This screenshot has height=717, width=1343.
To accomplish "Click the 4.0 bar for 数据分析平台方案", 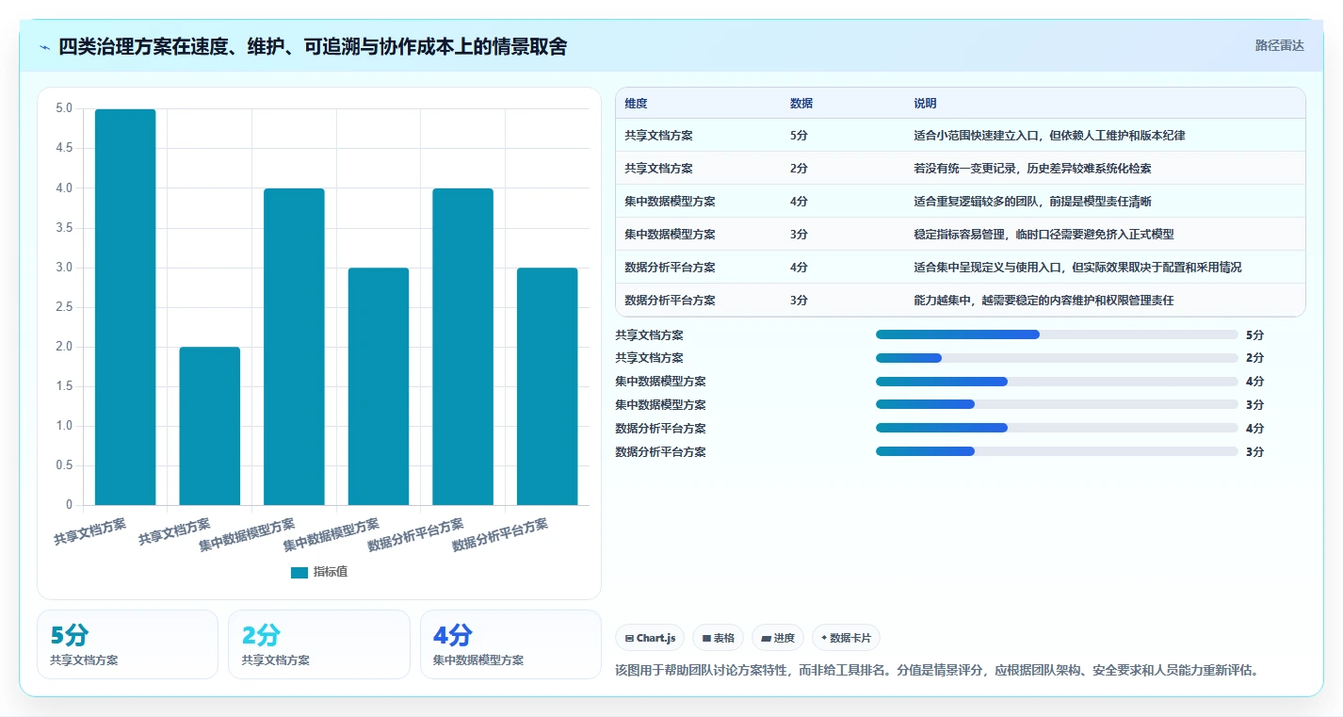I will tap(462, 347).
